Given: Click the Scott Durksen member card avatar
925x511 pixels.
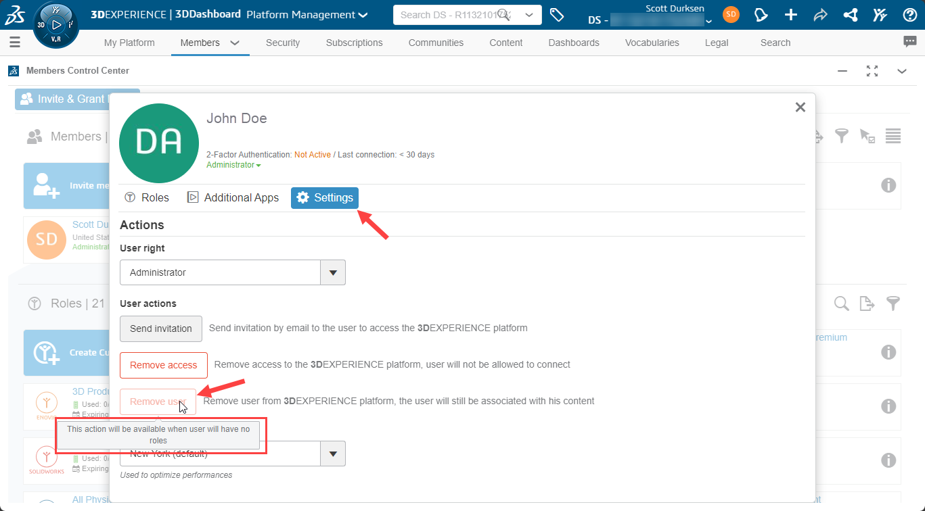Looking at the screenshot, I should coord(47,240).
